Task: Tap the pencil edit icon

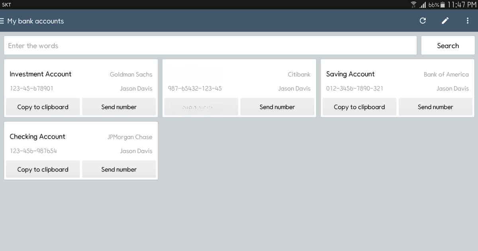Action: pyautogui.click(x=445, y=21)
